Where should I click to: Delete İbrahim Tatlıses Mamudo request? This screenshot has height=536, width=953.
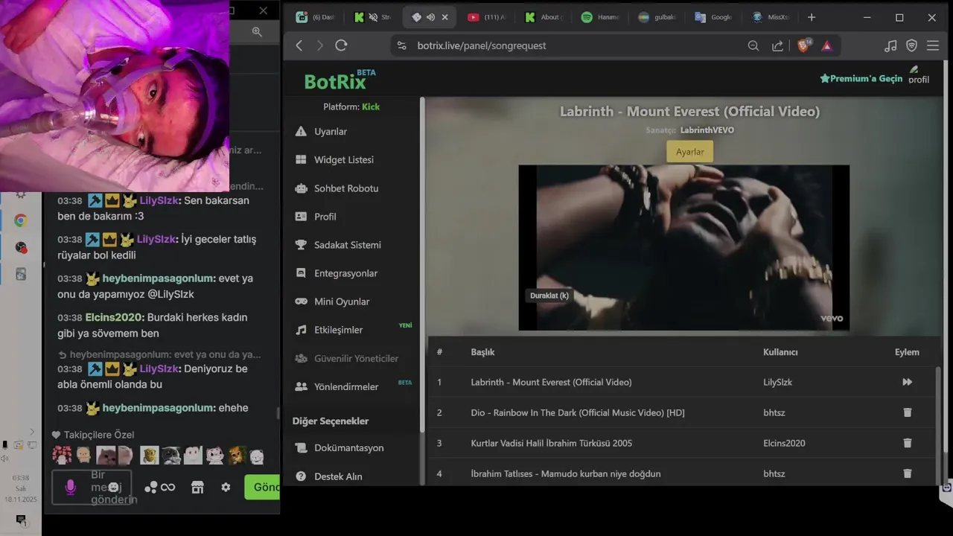[x=907, y=473]
